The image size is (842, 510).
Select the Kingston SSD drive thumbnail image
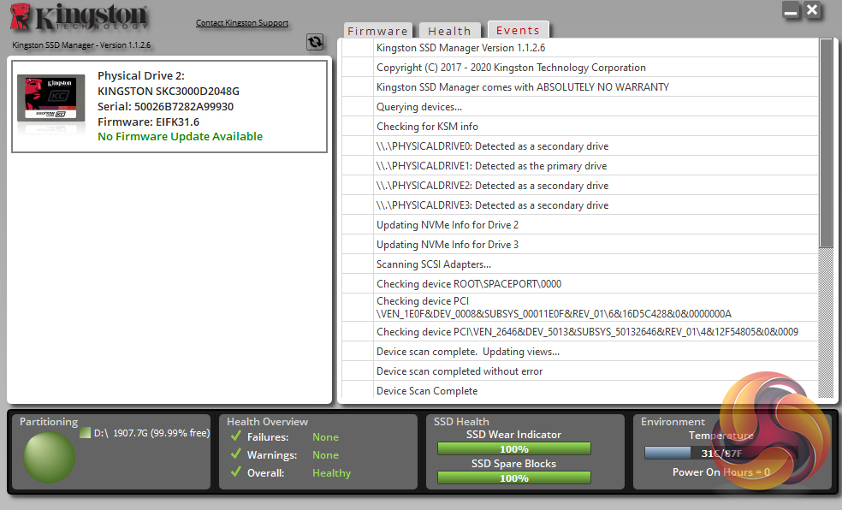click(x=51, y=98)
